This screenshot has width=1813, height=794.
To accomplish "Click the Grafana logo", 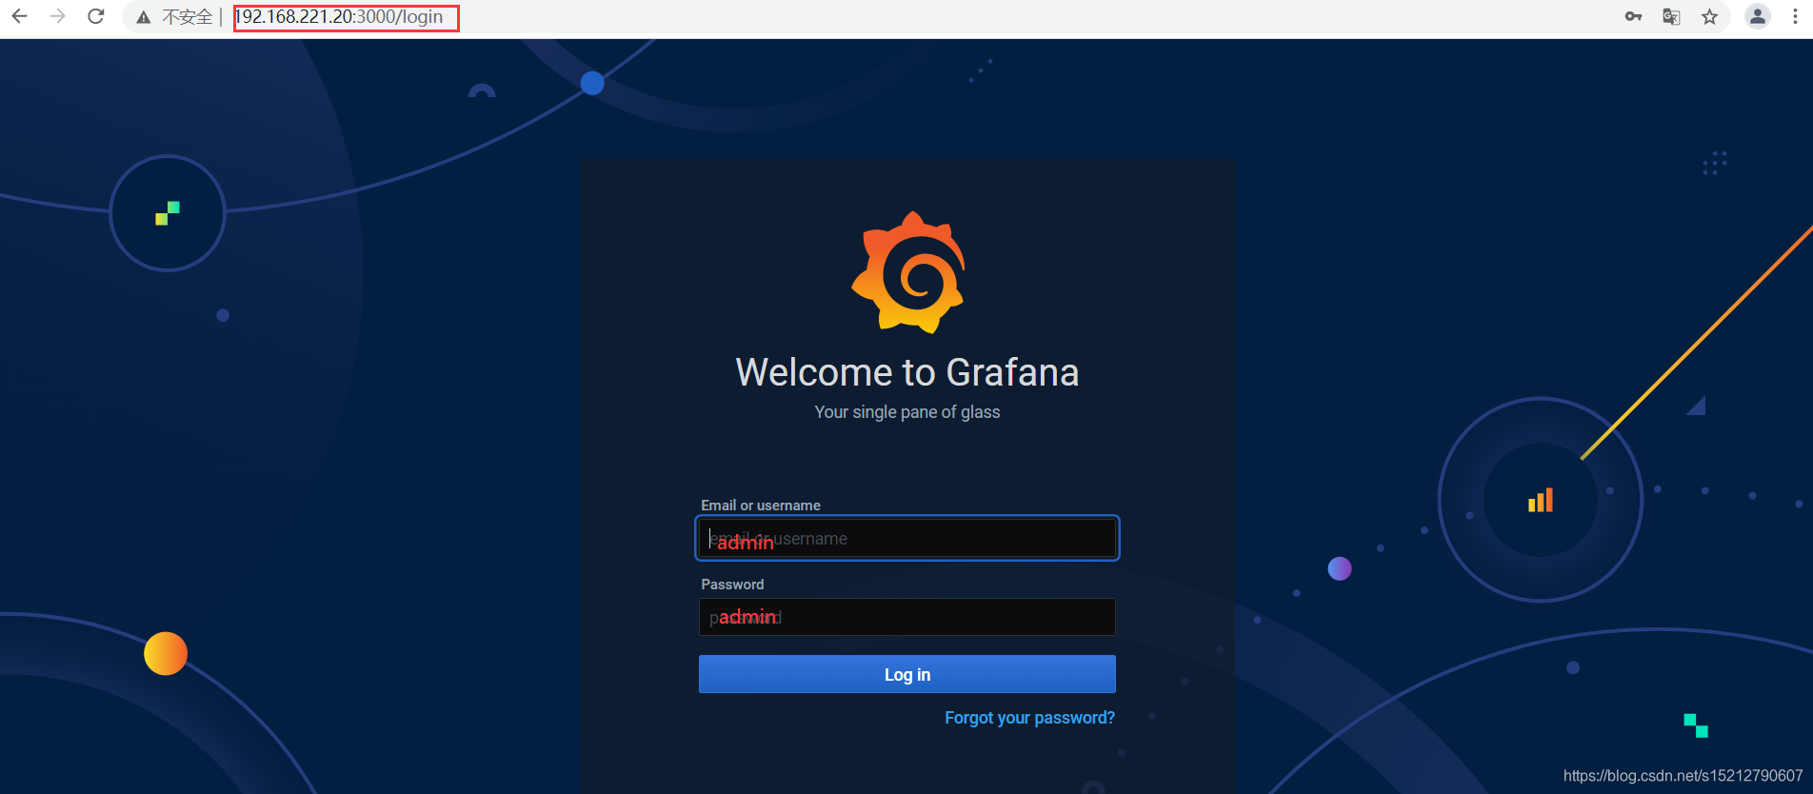I will click(x=908, y=272).
